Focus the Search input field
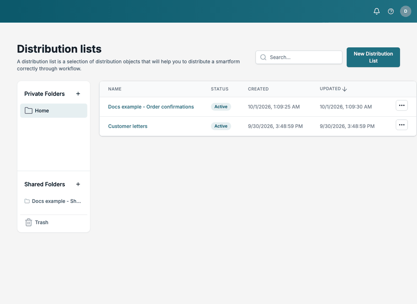The width and height of the screenshot is (417, 304). click(x=299, y=57)
